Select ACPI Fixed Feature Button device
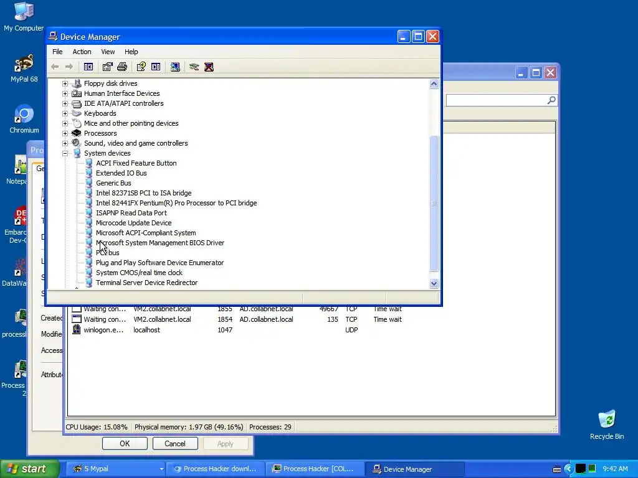This screenshot has width=638, height=478. pyautogui.click(x=136, y=163)
